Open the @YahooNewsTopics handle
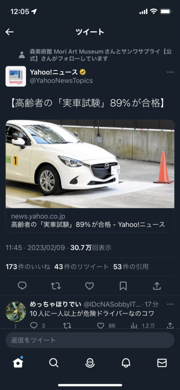Image resolution: width=180 pixels, height=390 pixels. 61,81
